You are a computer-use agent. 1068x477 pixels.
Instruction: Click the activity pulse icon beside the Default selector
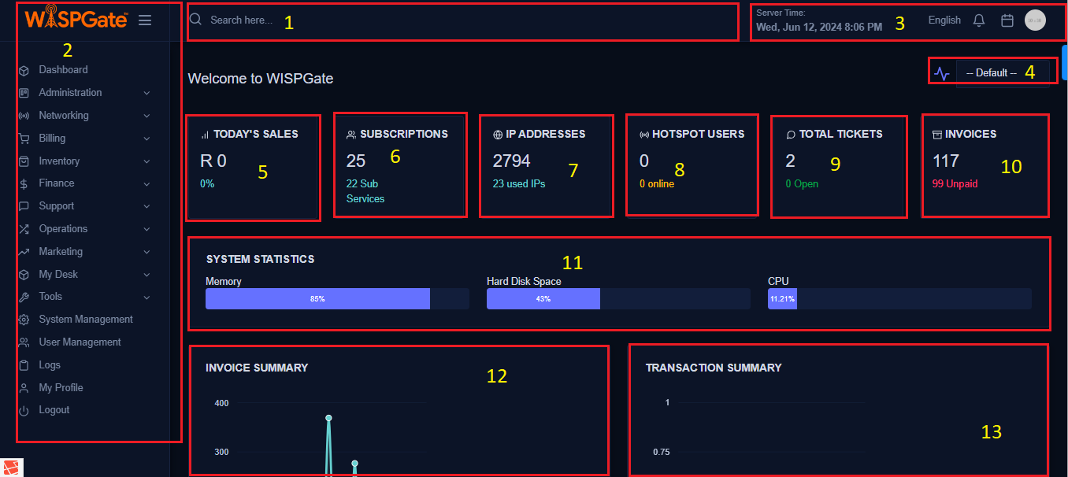942,71
